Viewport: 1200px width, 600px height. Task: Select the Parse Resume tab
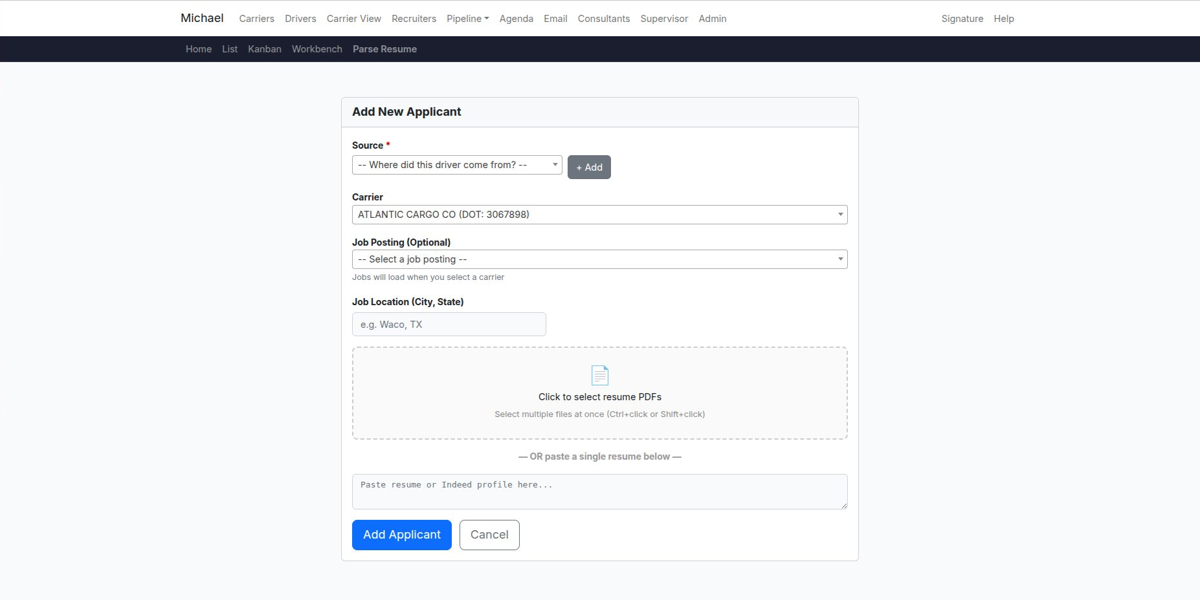[x=384, y=49]
